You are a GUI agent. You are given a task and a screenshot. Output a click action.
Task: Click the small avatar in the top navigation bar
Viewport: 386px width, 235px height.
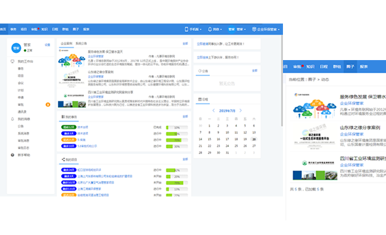(231, 29)
